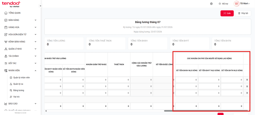255x115 pixels.
Task: Expand the Bán hàng menu chevron
Action: pyautogui.click(x=35, y=20)
